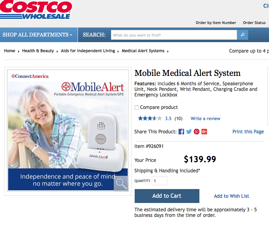Open Medical Alert Systems breadcrumb

pyautogui.click(x=143, y=51)
